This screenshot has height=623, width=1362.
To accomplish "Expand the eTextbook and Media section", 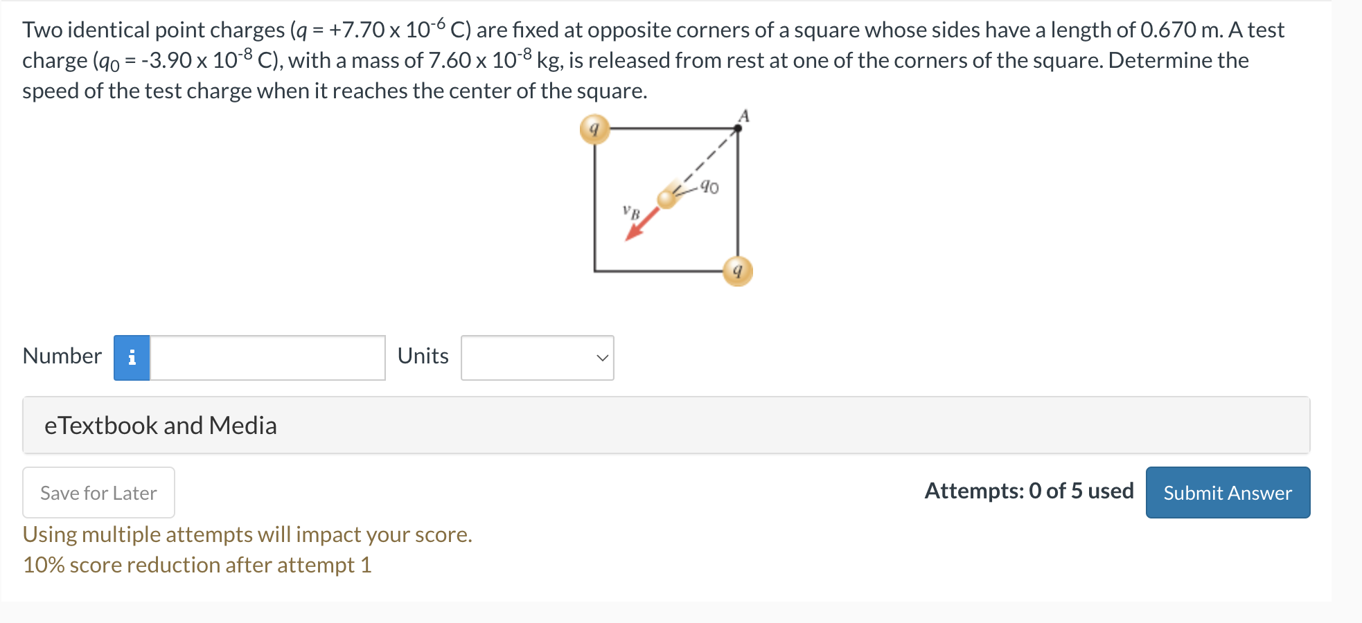I will tap(161, 425).
